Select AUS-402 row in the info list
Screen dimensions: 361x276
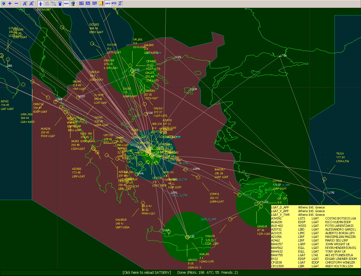(x=315, y=225)
